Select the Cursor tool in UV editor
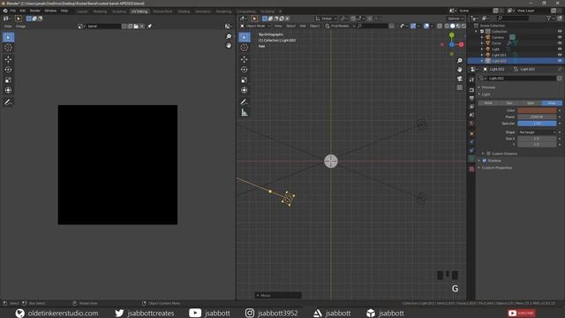The width and height of the screenshot is (565, 318). coord(8,48)
